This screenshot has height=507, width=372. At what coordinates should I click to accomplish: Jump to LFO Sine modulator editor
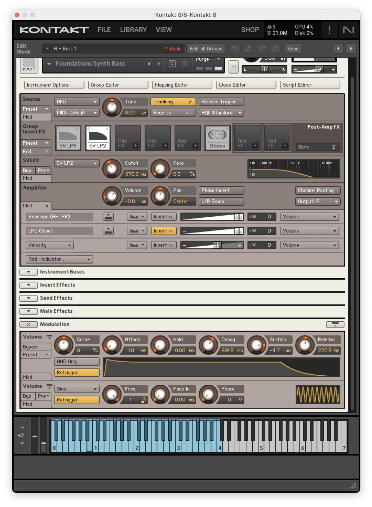[108, 231]
